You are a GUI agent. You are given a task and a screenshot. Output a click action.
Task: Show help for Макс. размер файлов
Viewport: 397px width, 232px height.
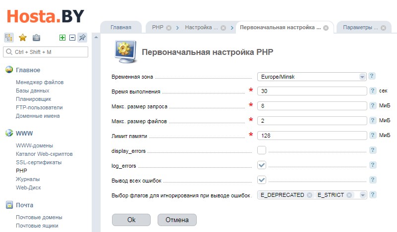[x=372, y=121]
